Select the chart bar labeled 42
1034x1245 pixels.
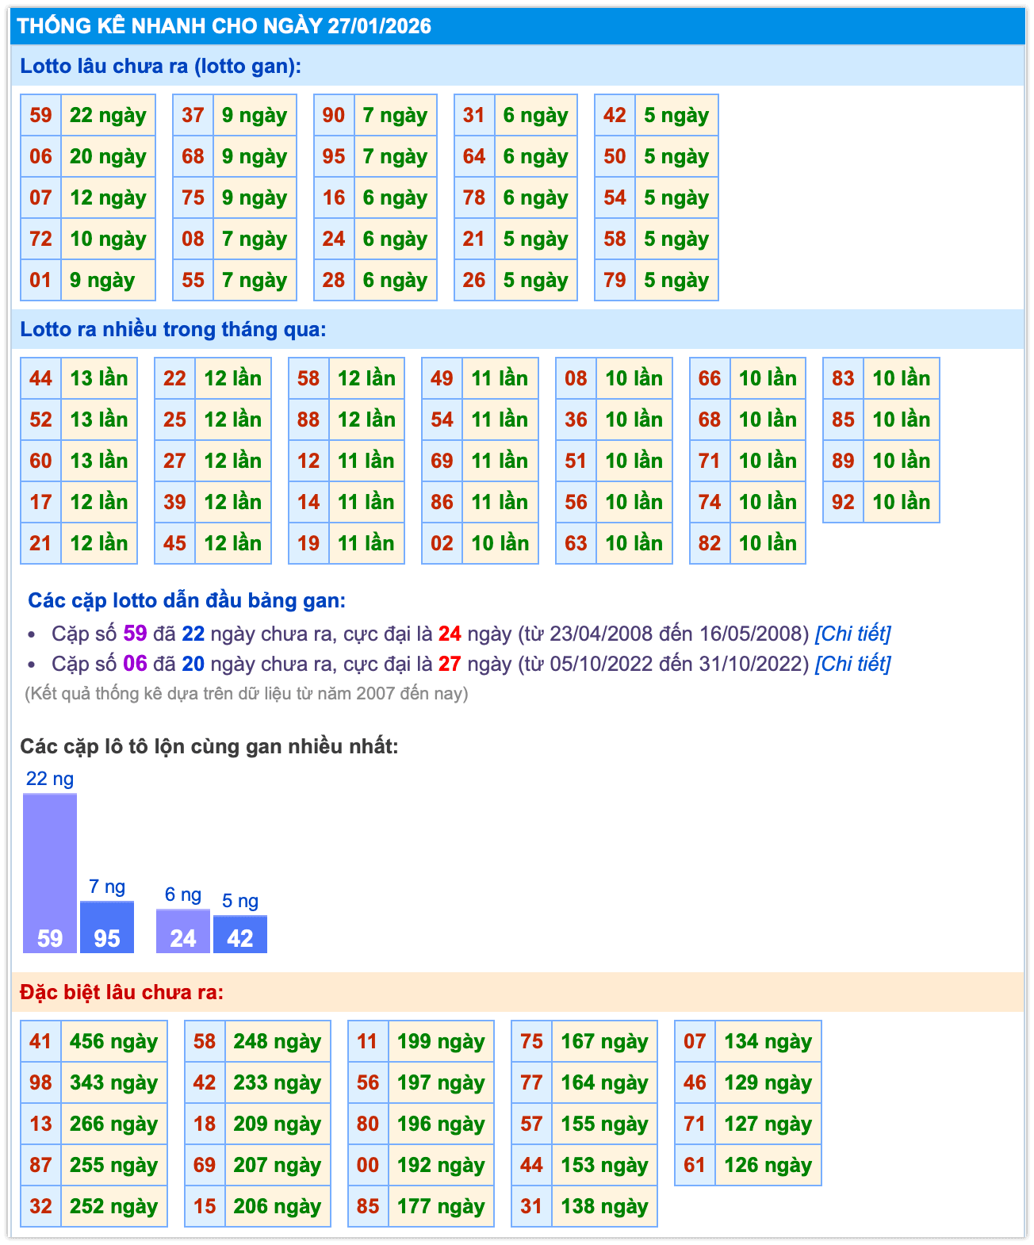coord(240,935)
